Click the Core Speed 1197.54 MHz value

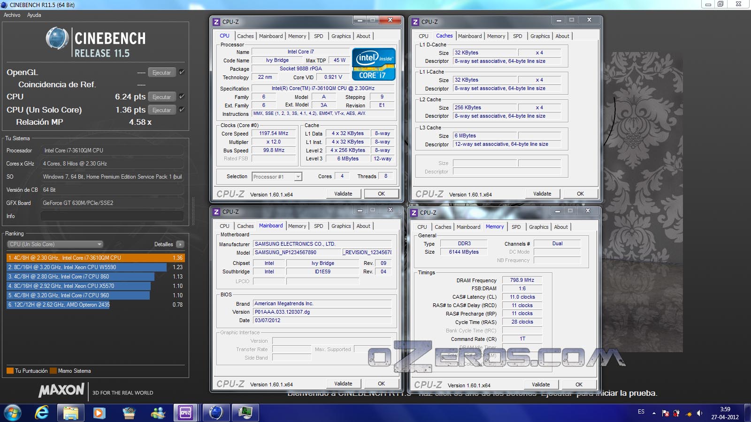coord(274,133)
